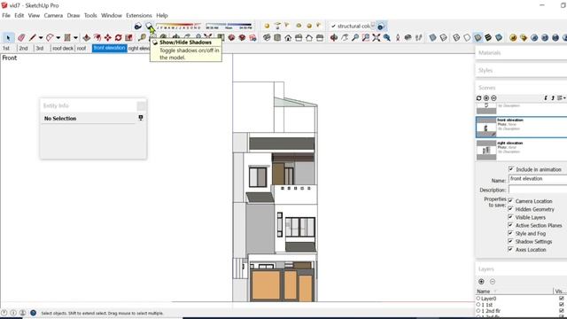Open the File menu
The width and height of the screenshot is (567, 319).
tap(6, 16)
